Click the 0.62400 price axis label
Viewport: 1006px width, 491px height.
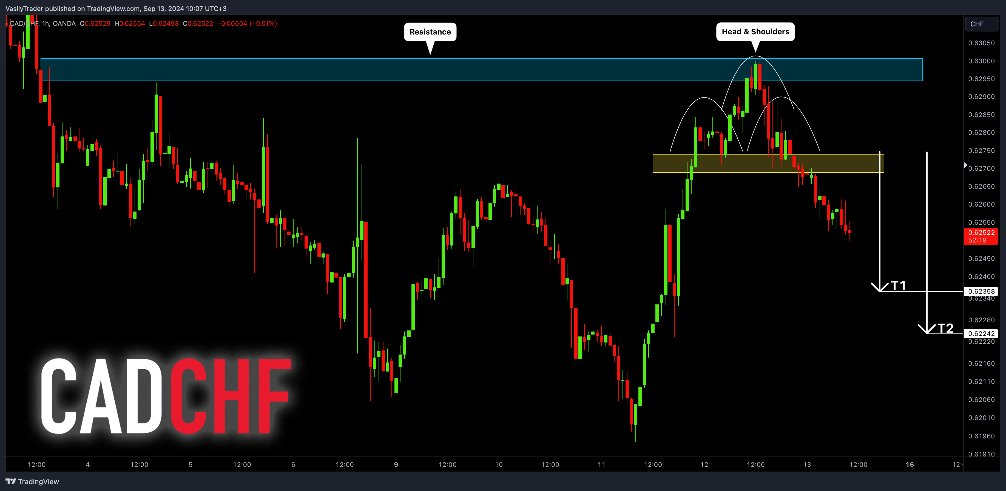[x=981, y=276]
